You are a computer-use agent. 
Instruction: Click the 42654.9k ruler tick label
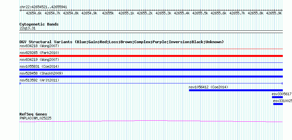(x=89, y=13)
